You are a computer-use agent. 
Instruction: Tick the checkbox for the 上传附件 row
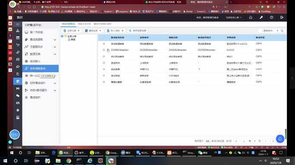pyautogui.click(x=104, y=63)
